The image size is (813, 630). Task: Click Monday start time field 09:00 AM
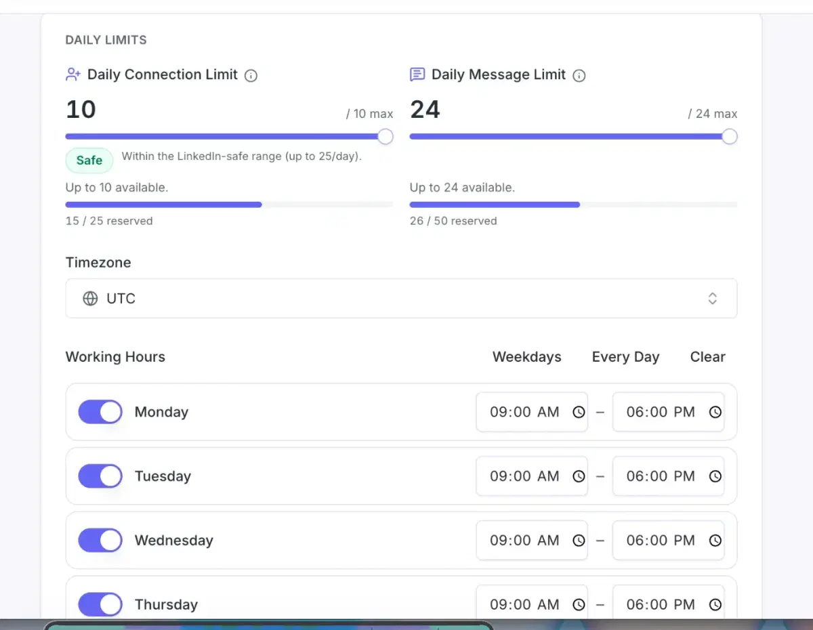pos(532,412)
